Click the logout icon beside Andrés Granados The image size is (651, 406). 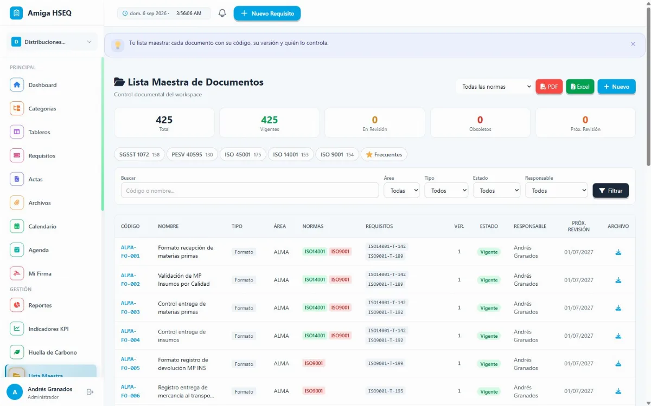point(90,392)
